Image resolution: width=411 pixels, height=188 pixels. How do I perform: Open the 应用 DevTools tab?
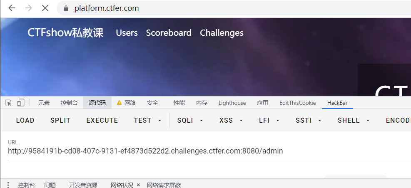[x=263, y=103]
